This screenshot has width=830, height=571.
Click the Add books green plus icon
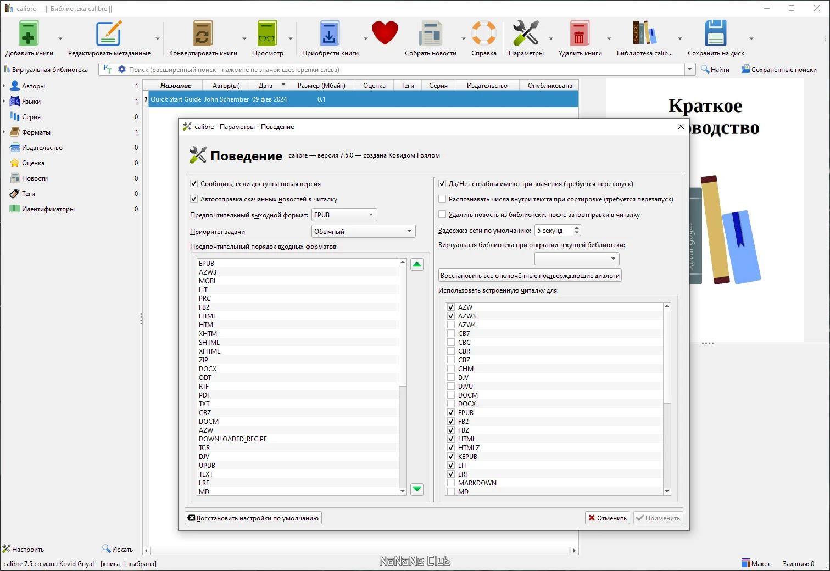point(29,34)
